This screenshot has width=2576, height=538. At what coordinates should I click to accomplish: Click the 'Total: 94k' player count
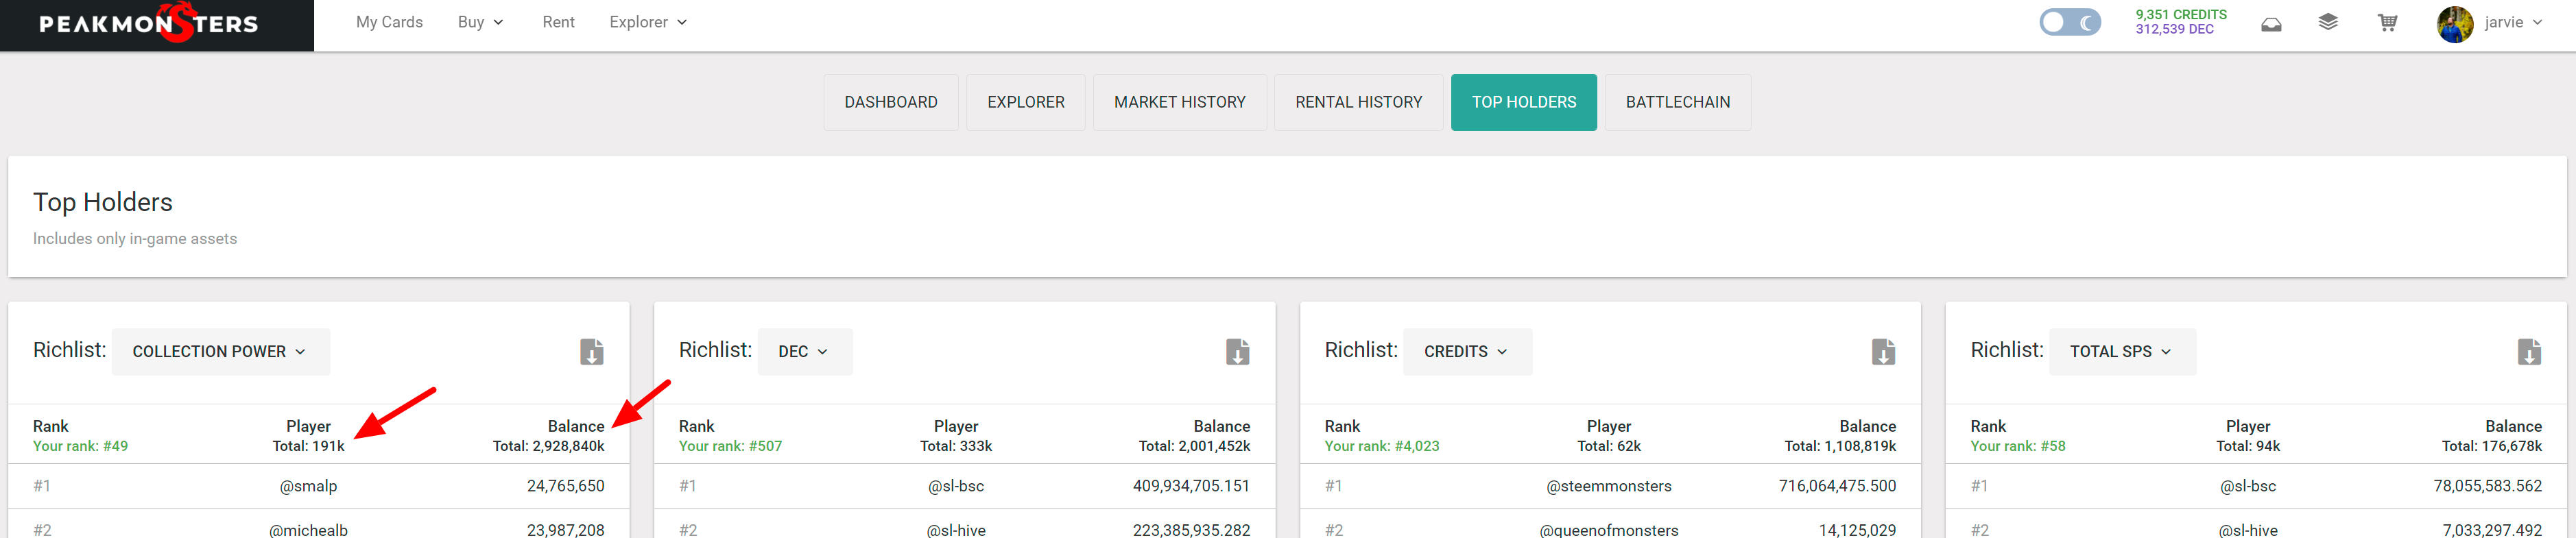click(x=2247, y=446)
